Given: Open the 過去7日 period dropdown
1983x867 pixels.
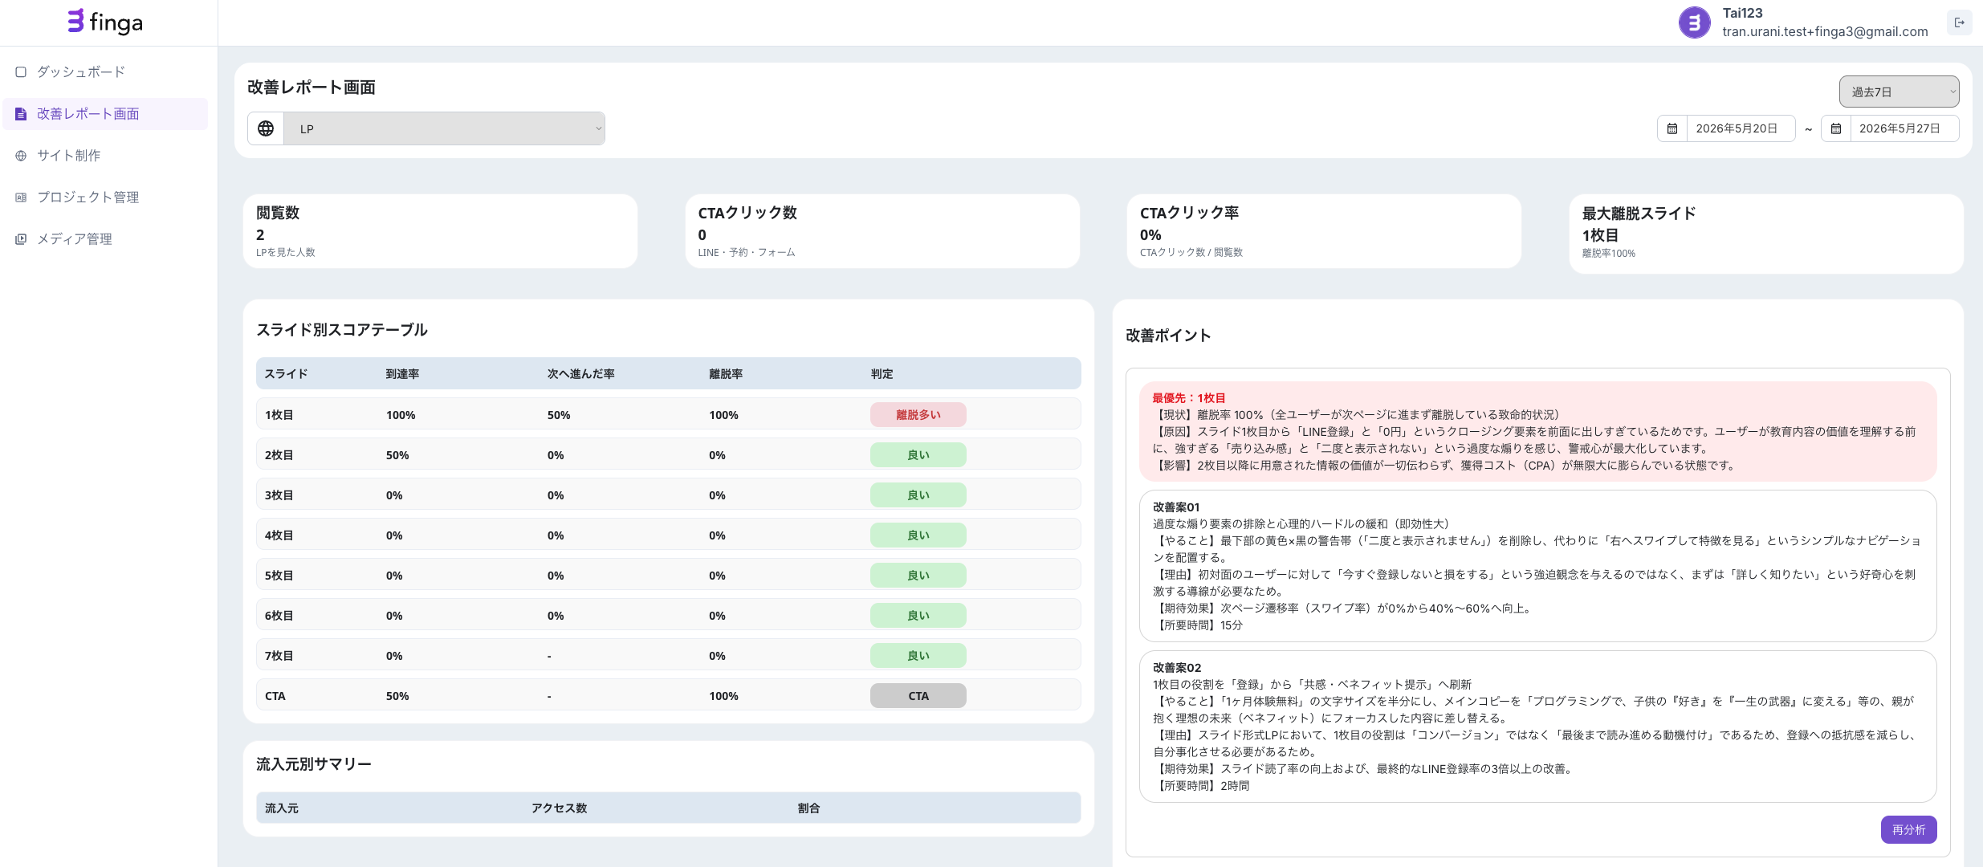Looking at the screenshot, I should pos(1900,92).
